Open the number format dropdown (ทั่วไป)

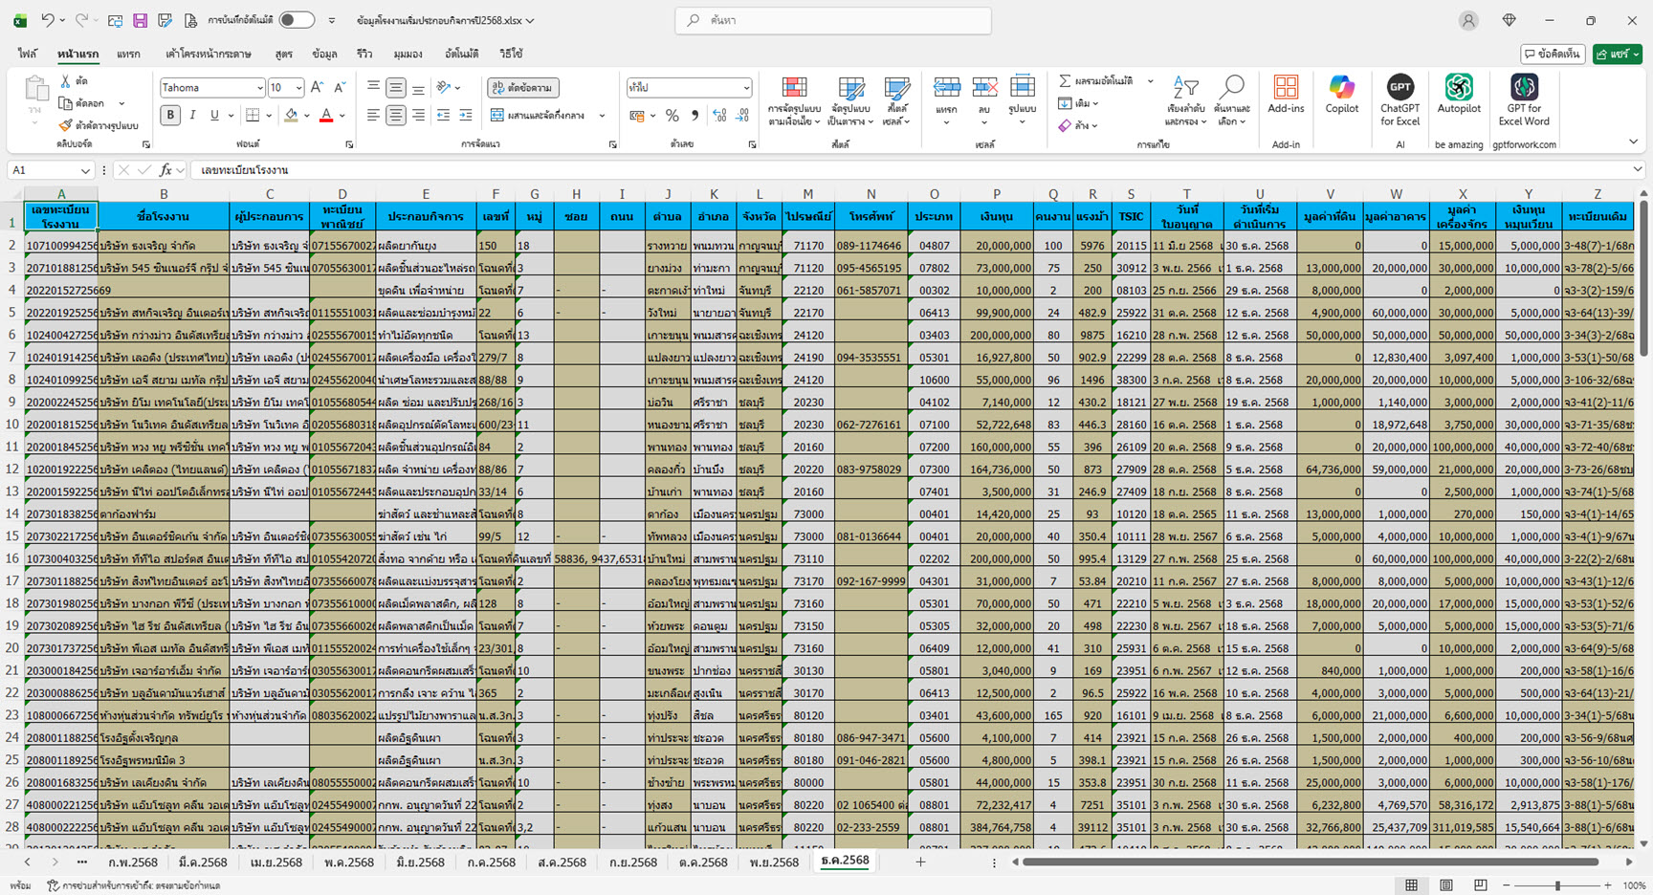(746, 88)
